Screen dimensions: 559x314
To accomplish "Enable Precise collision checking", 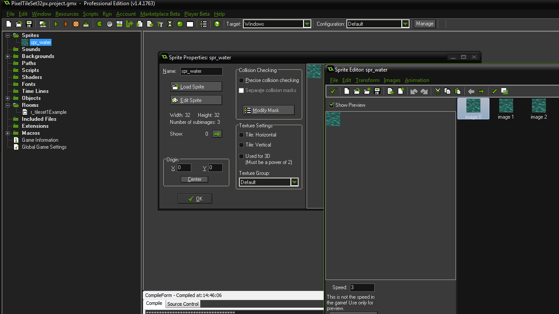I will [x=241, y=80].
